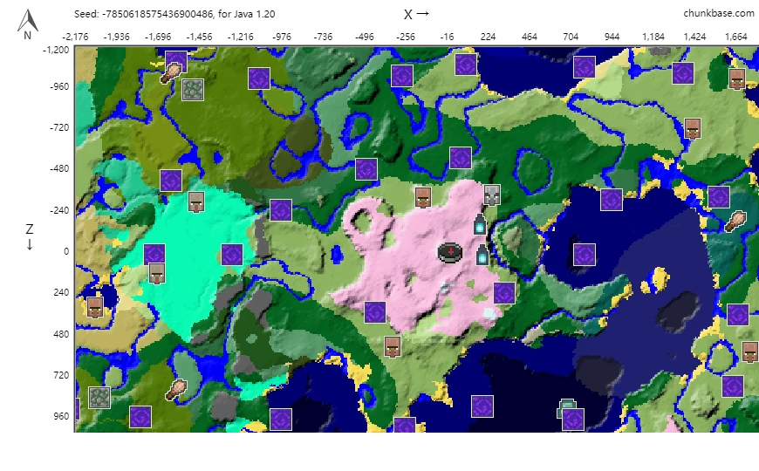Click ruined portal on west side of ice biome at Z 0

click(x=154, y=255)
